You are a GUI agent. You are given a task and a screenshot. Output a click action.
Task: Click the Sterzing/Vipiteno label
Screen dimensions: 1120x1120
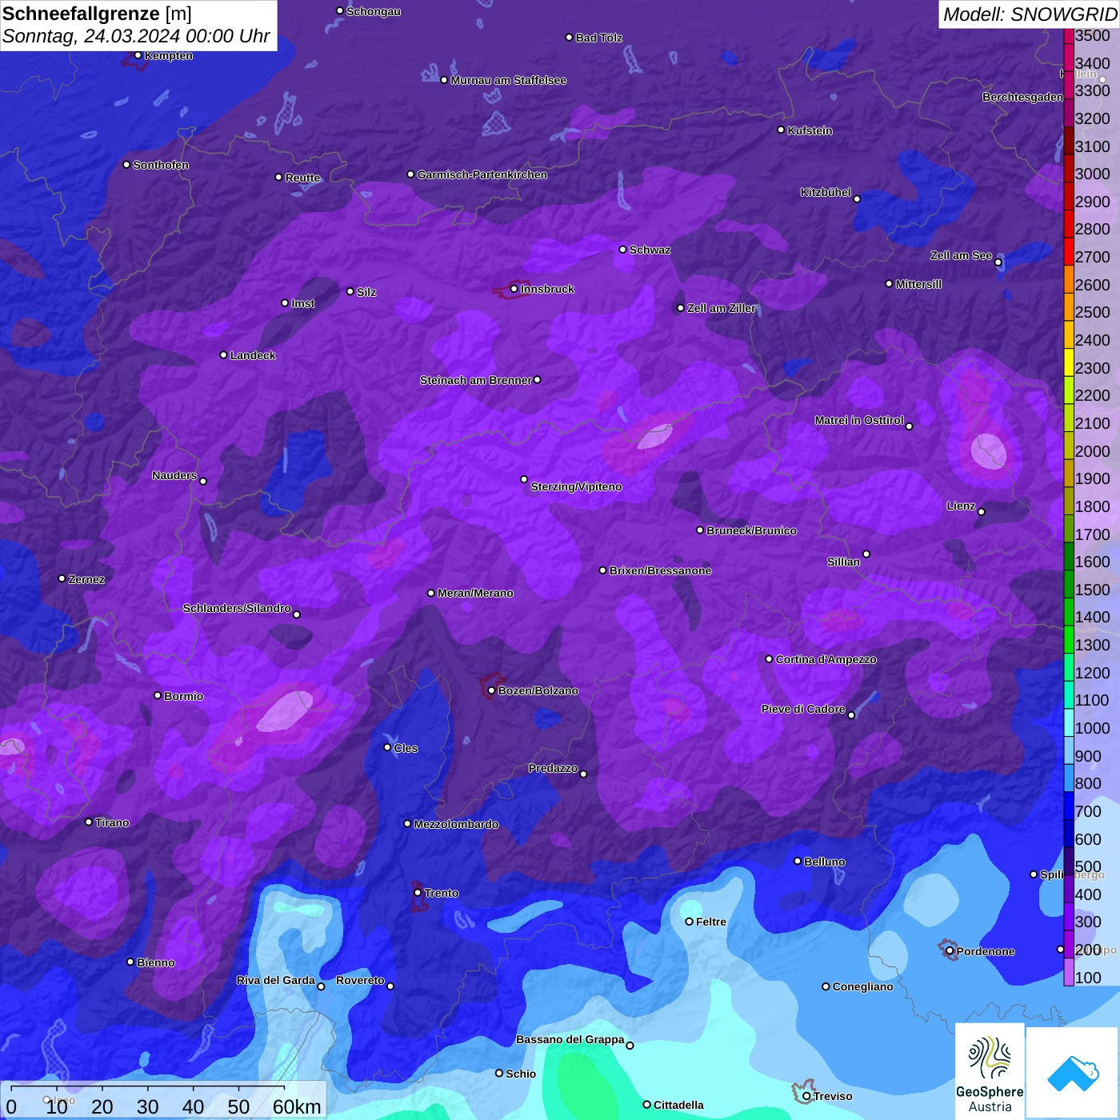[x=576, y=486]
